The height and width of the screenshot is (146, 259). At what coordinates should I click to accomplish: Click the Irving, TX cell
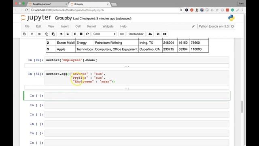click(150, 43)
